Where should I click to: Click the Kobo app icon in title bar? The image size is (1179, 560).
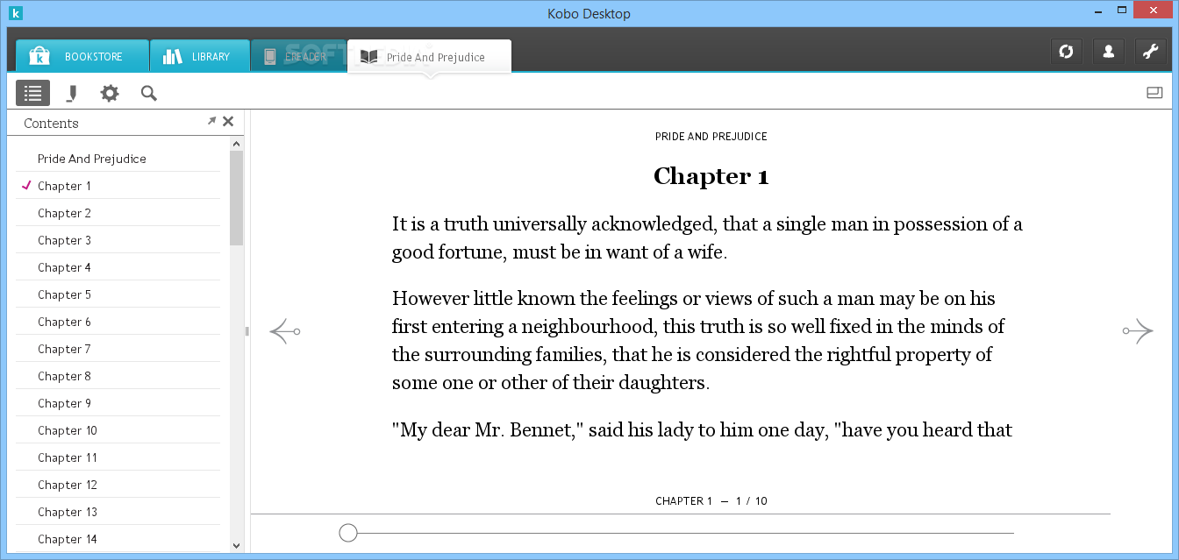[15, 13]
